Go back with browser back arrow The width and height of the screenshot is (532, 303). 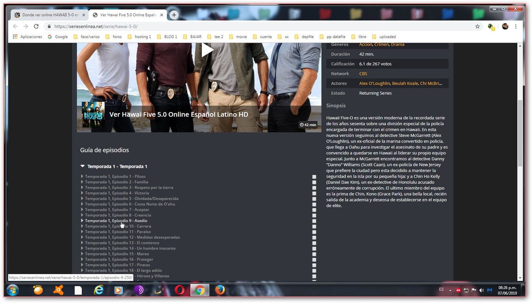tap(15, 26)
